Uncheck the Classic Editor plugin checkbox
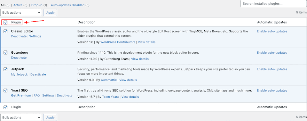Screen dimensions: 307x121 5,31
